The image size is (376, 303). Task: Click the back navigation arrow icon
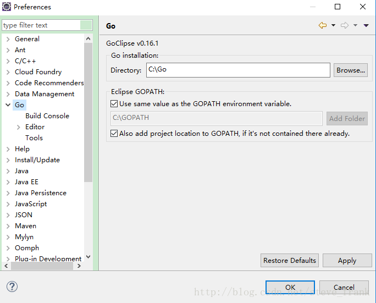click(x=323, y=25)
